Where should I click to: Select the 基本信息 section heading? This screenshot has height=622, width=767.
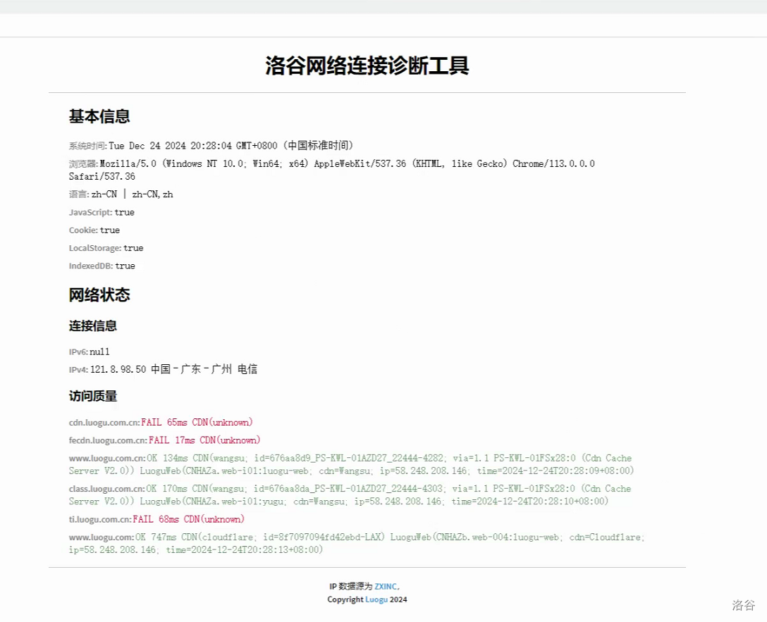click(99, 116)
